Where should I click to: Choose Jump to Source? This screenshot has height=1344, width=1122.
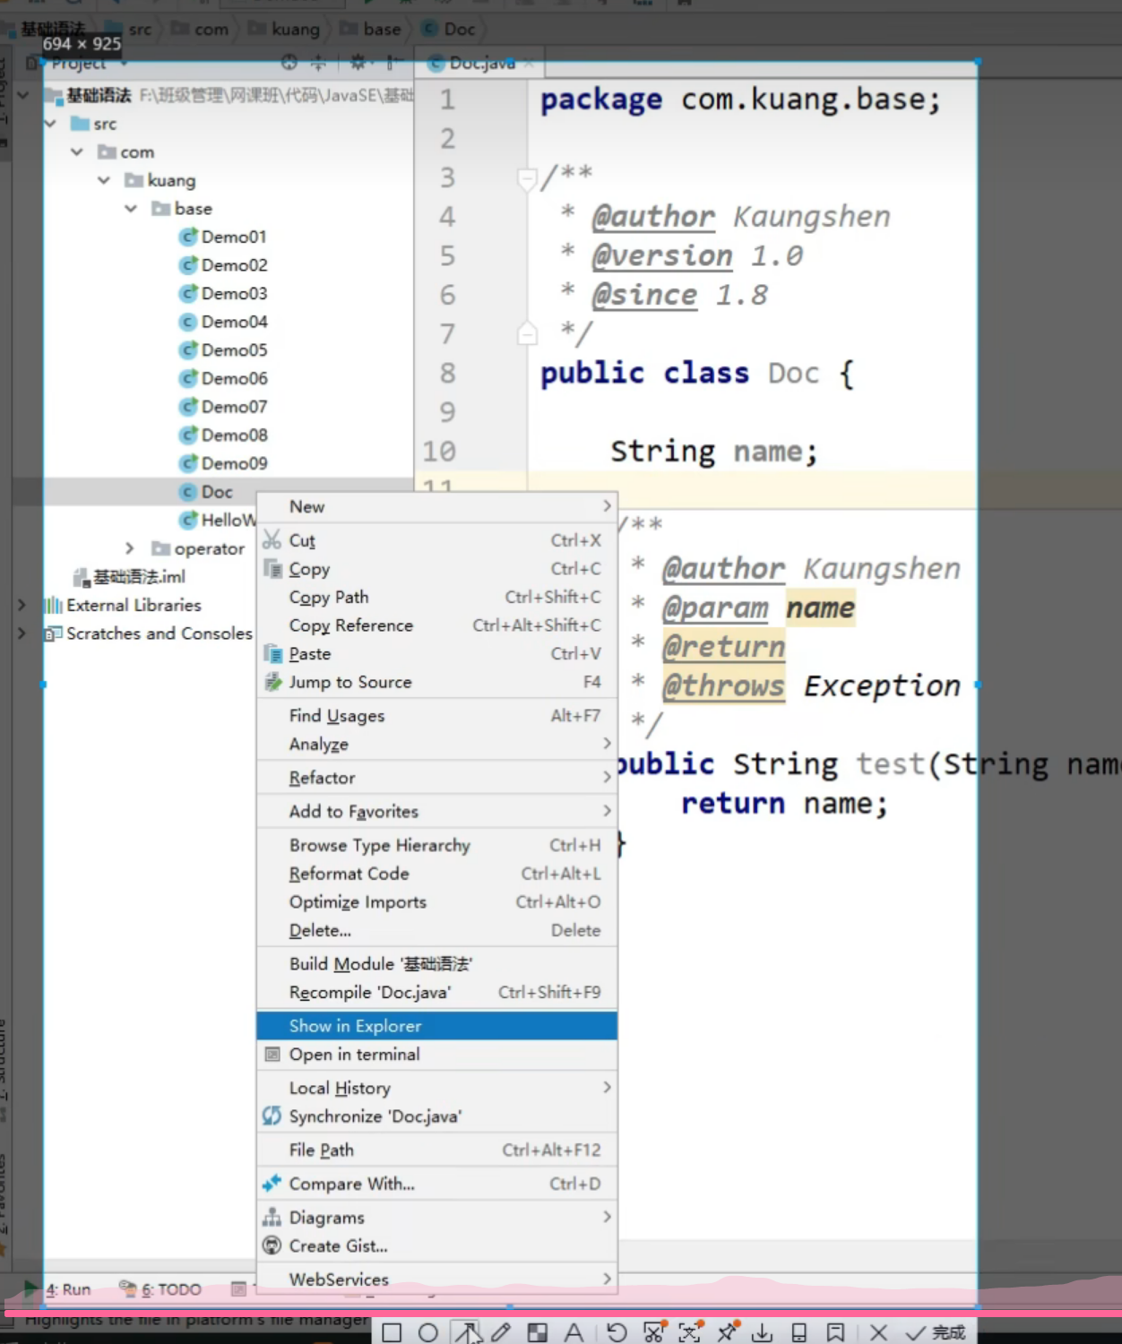(437, 682)
